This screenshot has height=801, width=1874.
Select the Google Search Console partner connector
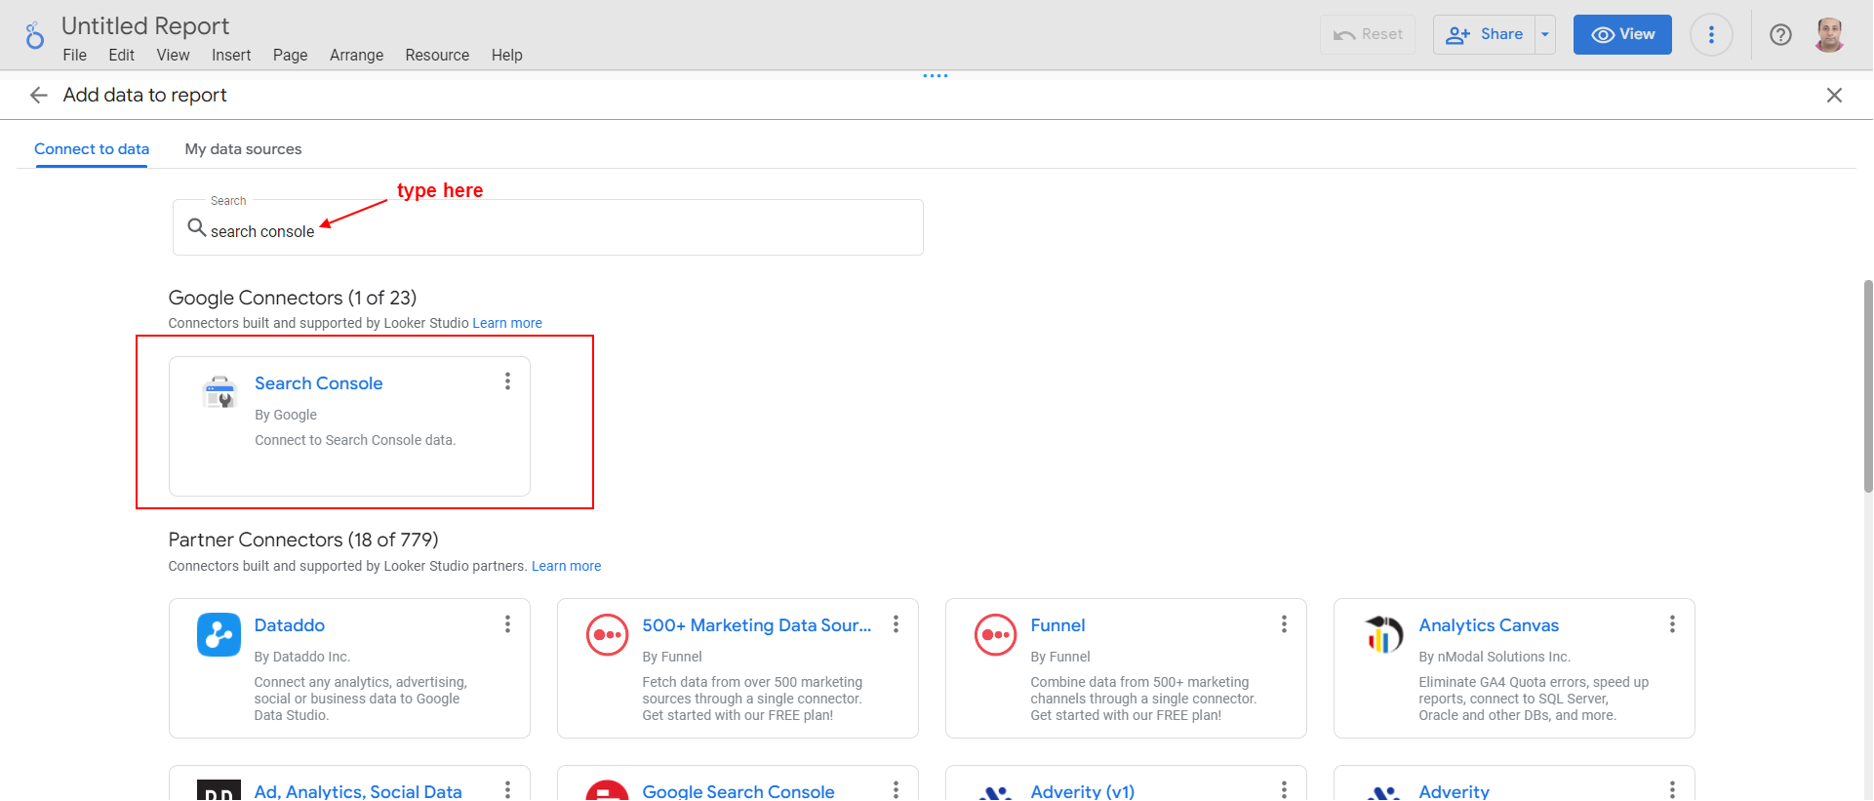(738, 791)
